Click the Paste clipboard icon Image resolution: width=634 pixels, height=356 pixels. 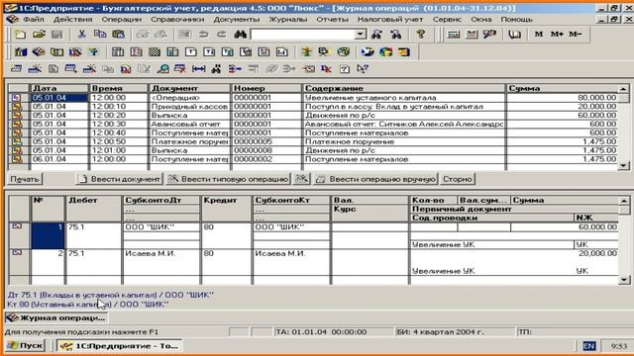[119, 35]
